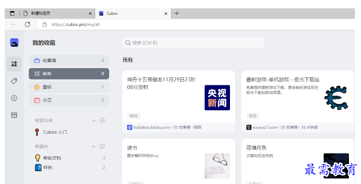Open the circled person icon in left rail
This screenshot has height=184, width=361.
pos(14,98)
